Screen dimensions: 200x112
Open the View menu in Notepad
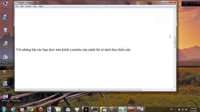click(35, 6)
